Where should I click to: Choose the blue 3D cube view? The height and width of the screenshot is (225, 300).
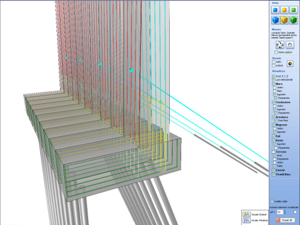[275, 20]
